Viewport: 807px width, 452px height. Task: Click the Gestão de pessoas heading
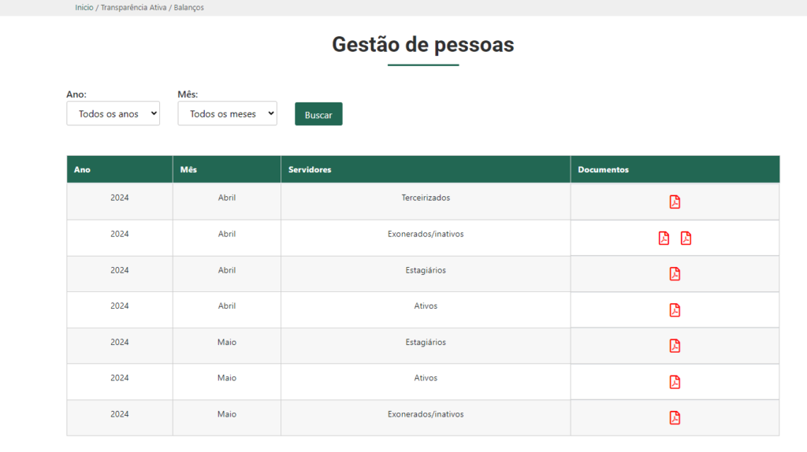[423, 45]
